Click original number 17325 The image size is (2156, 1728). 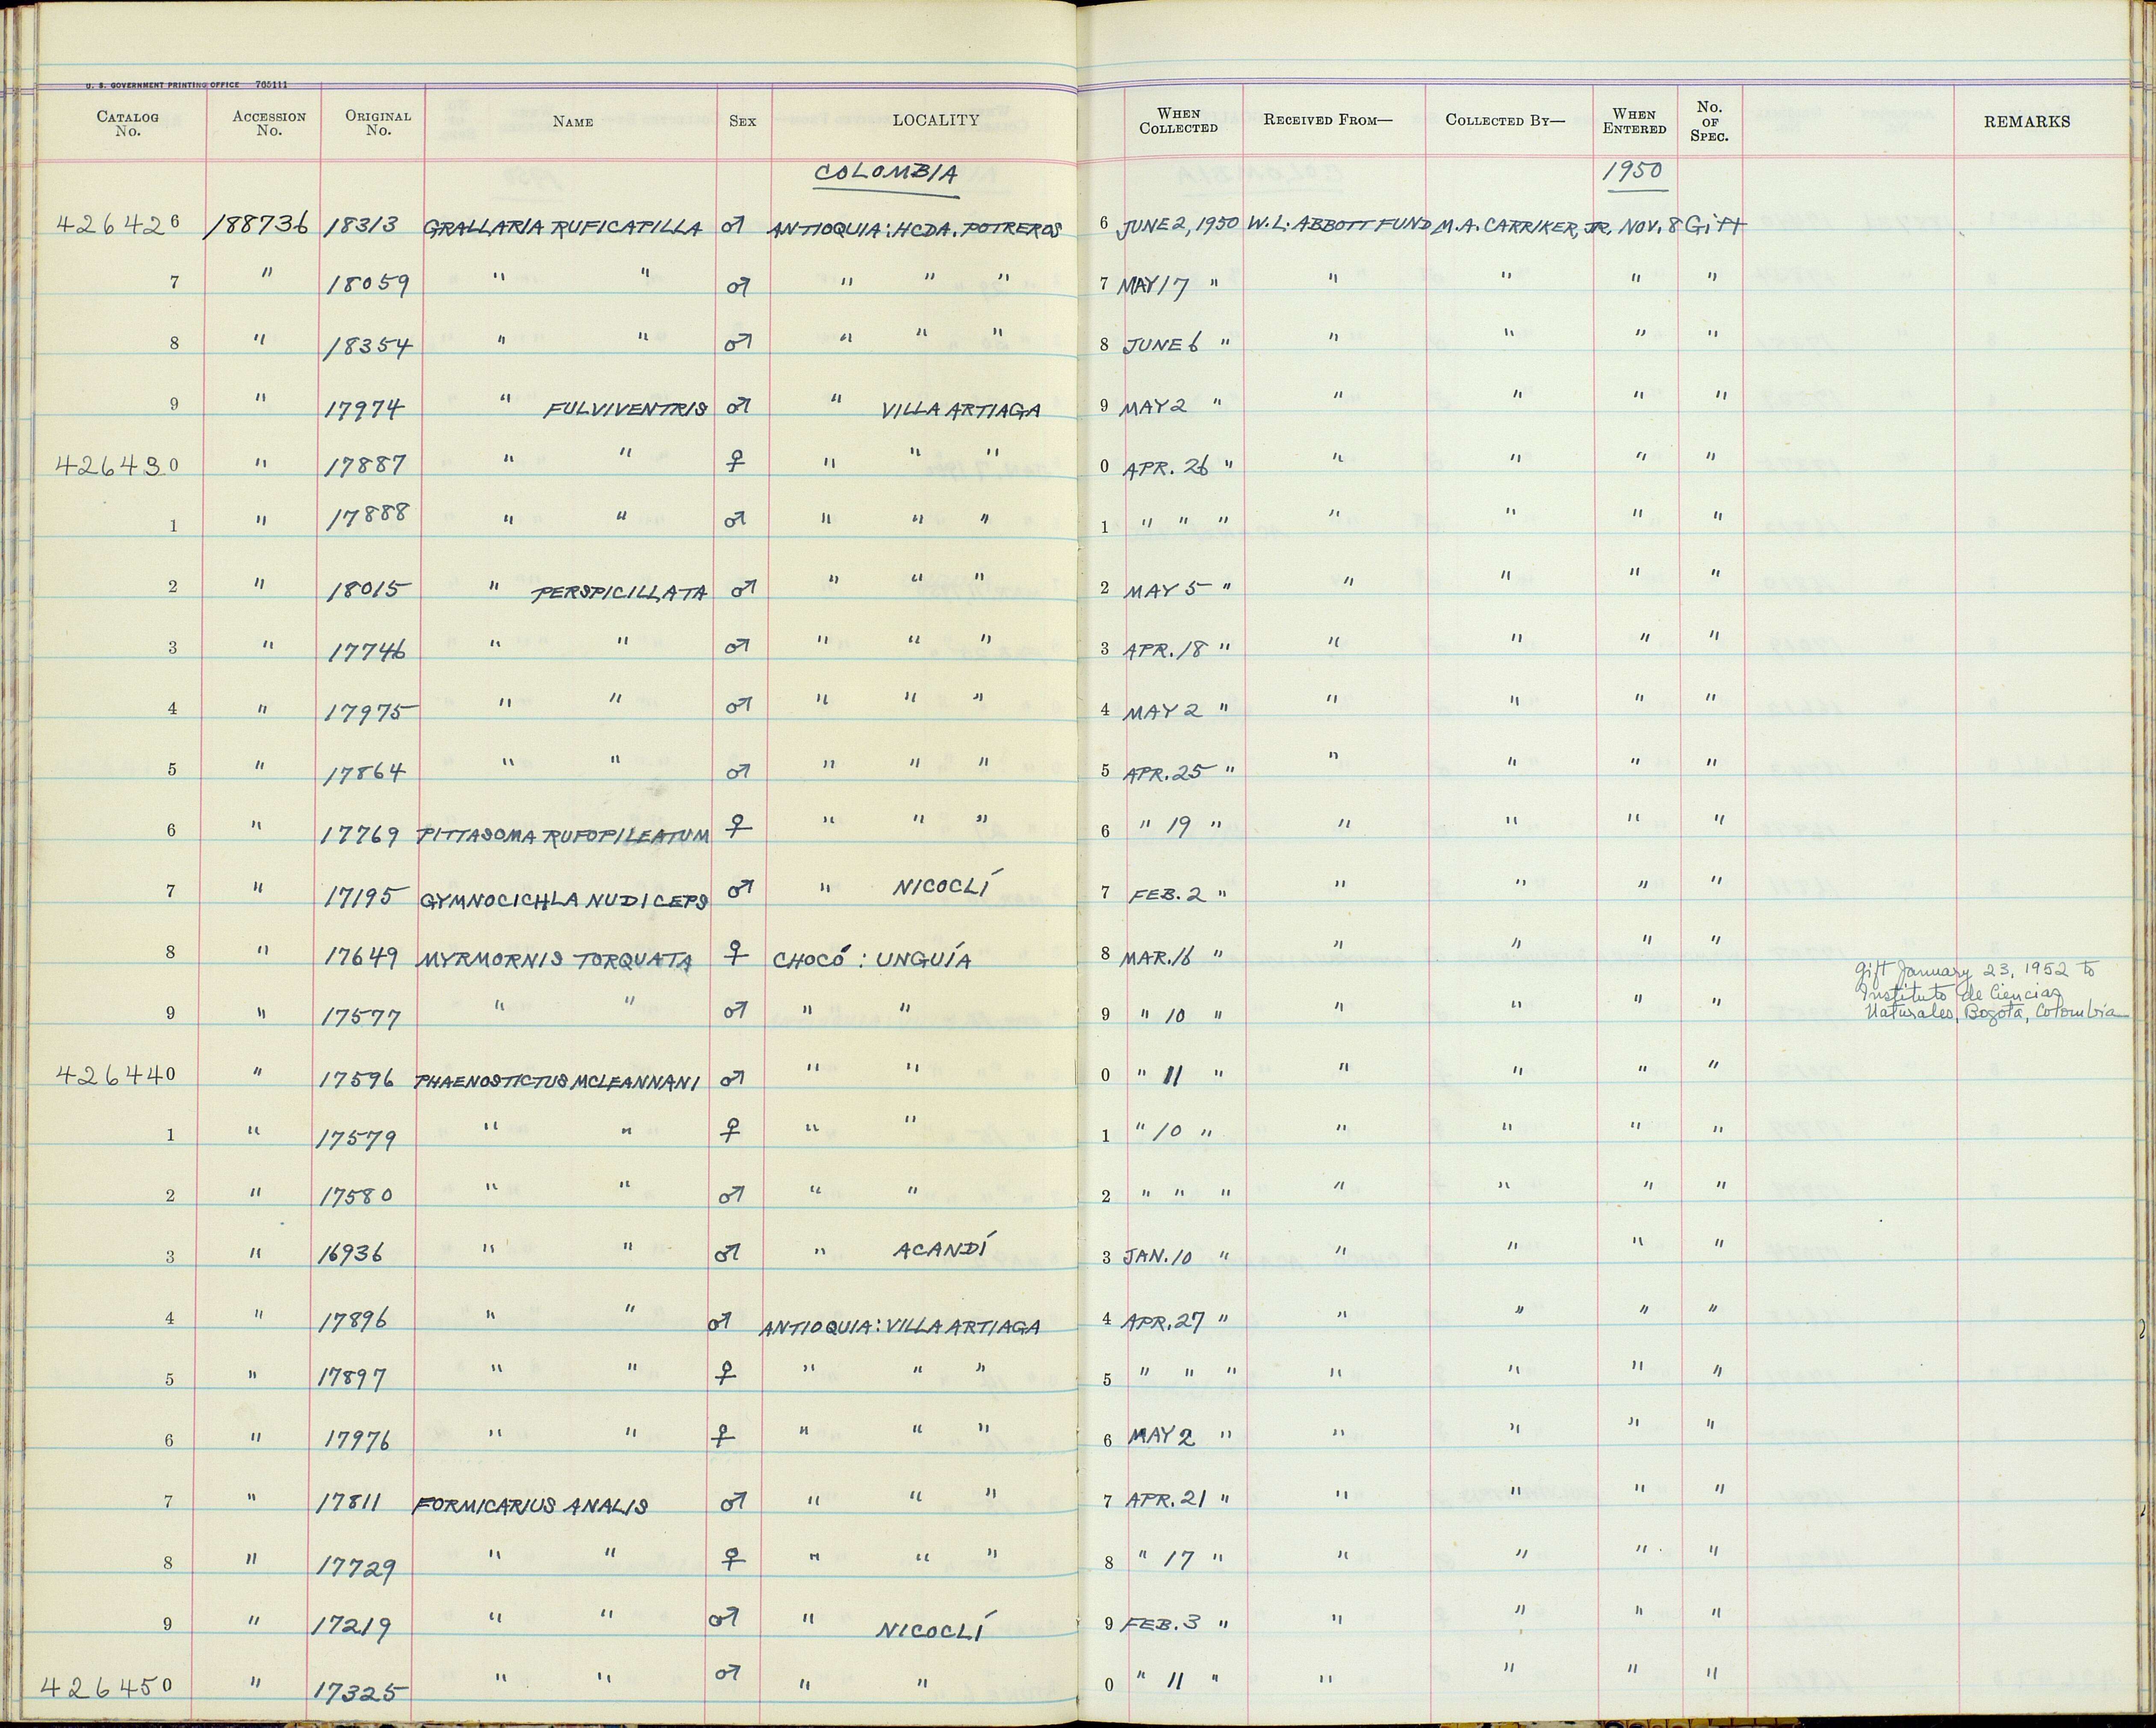point(361,1691)
